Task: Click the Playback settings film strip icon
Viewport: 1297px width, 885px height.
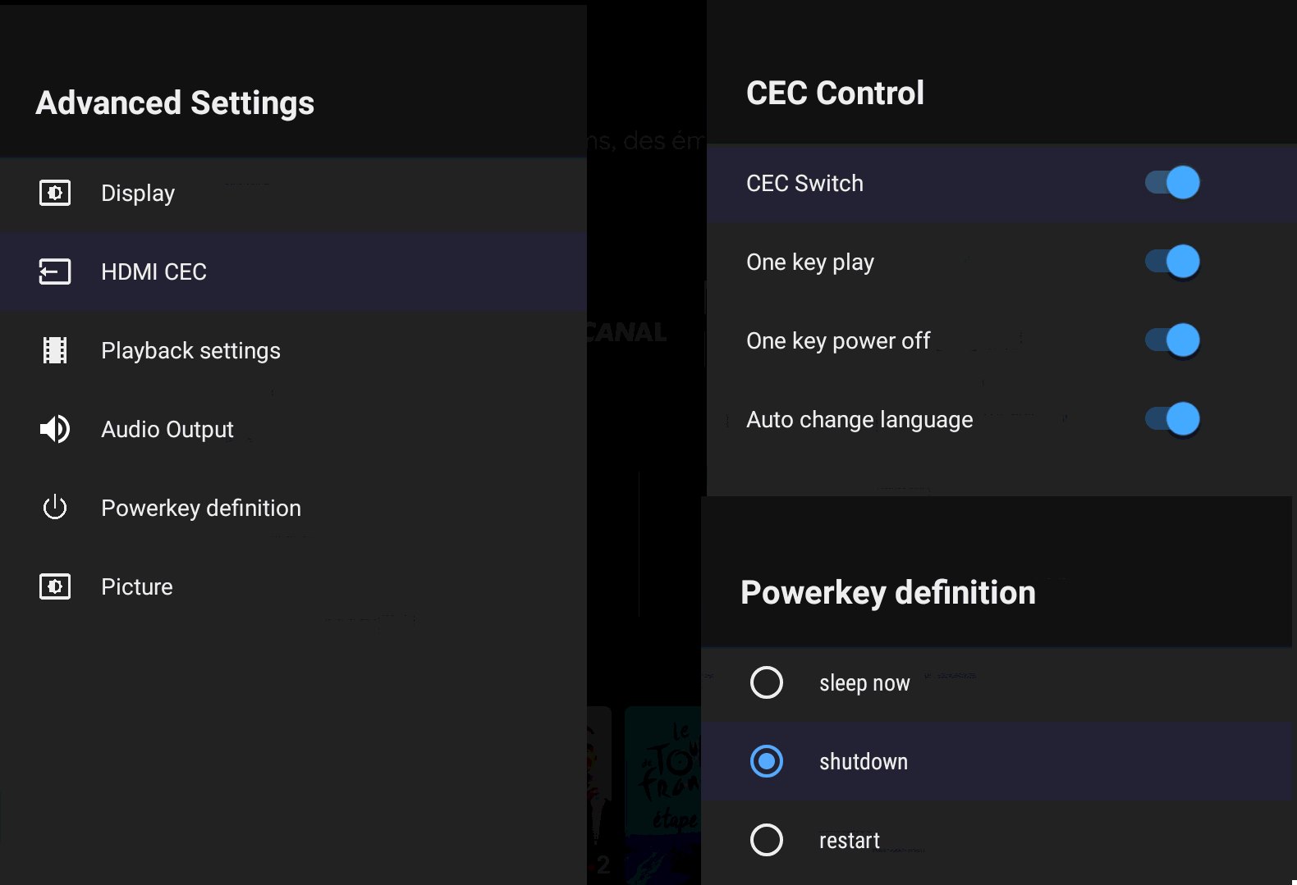Action: (x=55, y=350)
